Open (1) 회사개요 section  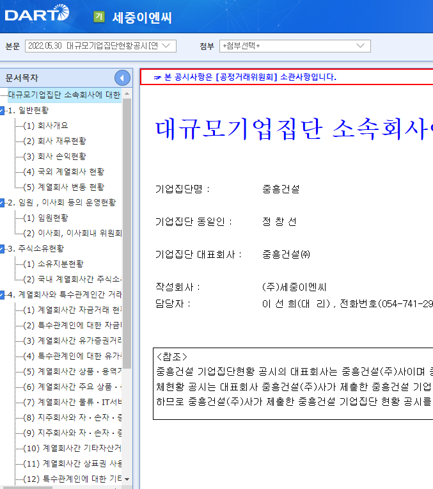[45, 125]
